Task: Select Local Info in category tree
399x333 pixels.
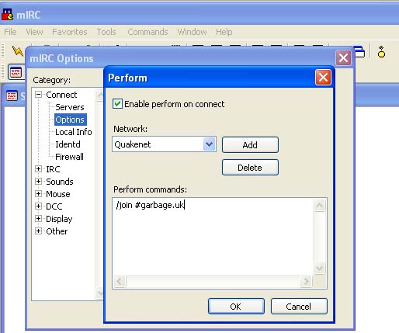Action: pyautogui.click(x=74, y=132)
